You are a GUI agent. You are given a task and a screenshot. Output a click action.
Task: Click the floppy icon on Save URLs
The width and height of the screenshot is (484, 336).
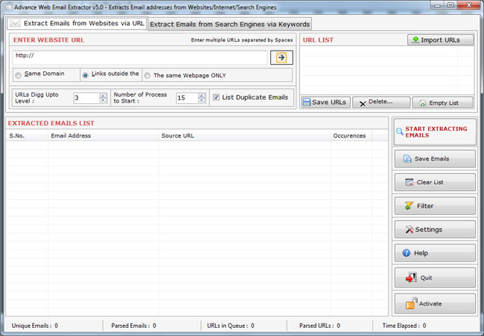307,102
